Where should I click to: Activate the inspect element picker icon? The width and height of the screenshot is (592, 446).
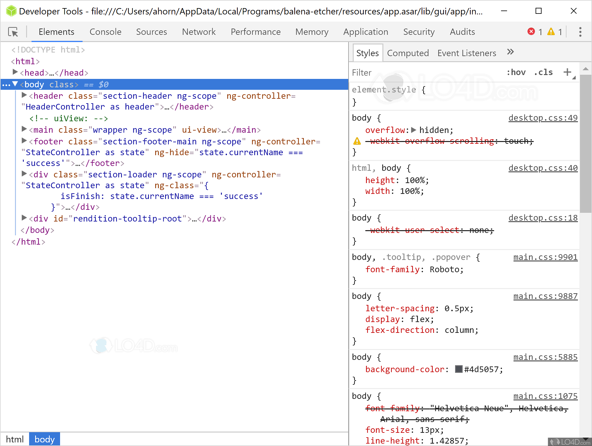pyautogui.click(x=13, y=32)
